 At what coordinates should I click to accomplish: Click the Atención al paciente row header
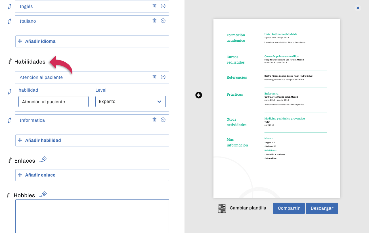(x=92, y=77)
